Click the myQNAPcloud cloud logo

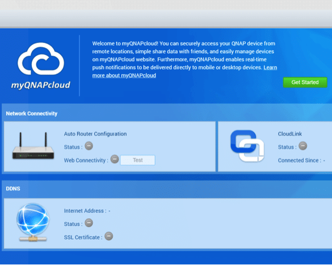coord(41,58)
